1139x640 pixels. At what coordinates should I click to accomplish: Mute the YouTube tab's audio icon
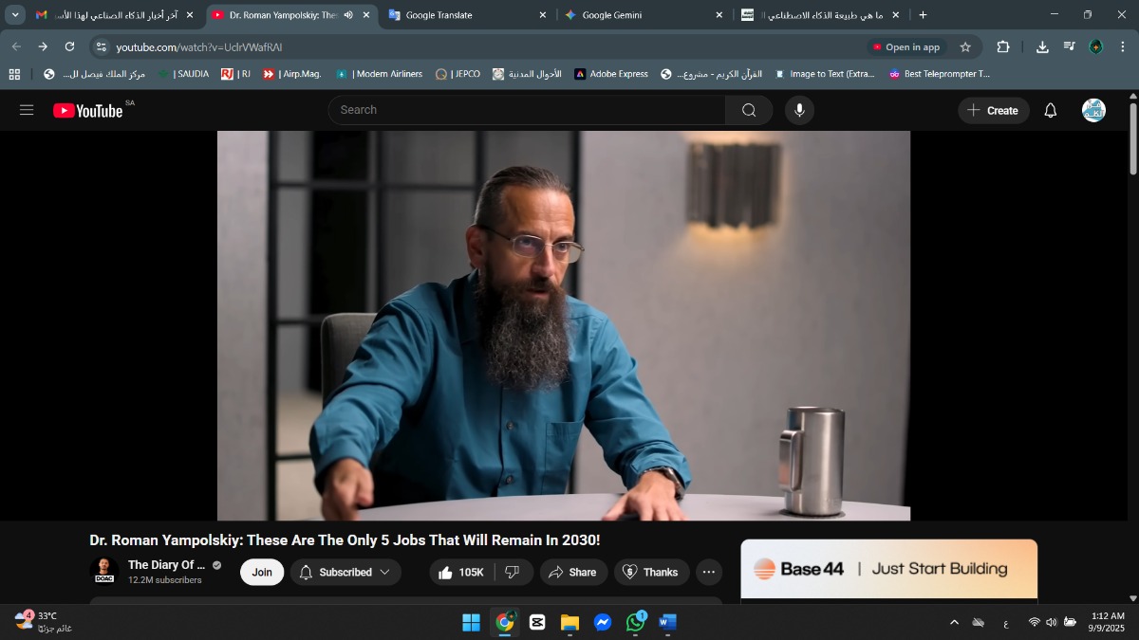pyautogui.click(x=348, y=15)
